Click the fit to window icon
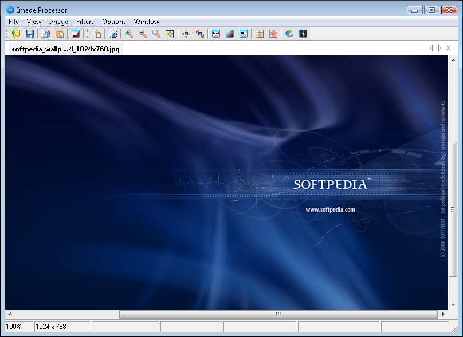This screenshot has height=337, width=463. pyautogui.click(x=170, y=34)
